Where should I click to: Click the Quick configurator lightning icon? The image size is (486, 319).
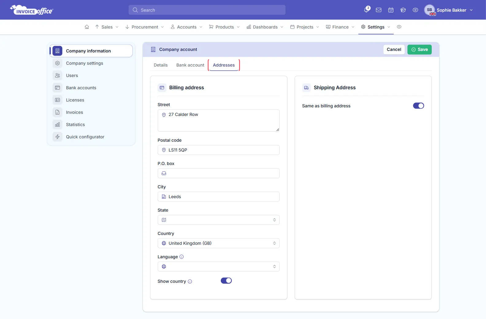coord(57,137)
